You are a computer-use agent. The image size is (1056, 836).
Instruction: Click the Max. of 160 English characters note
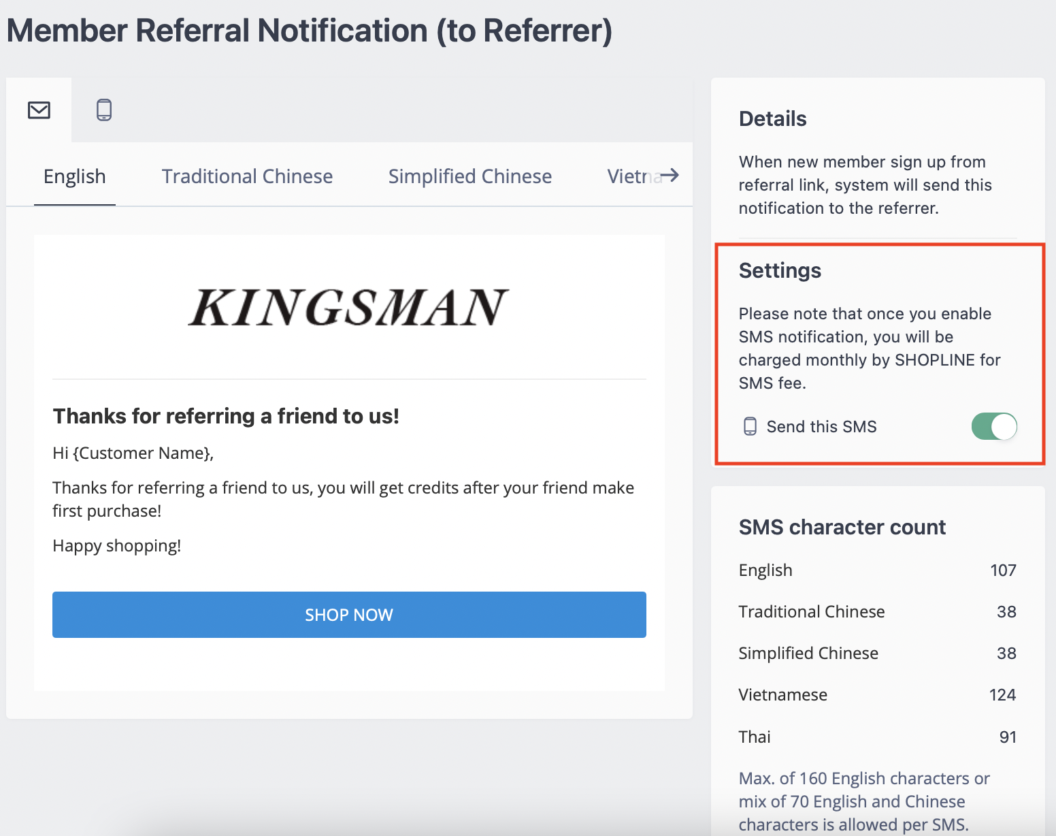pos(864,801)
